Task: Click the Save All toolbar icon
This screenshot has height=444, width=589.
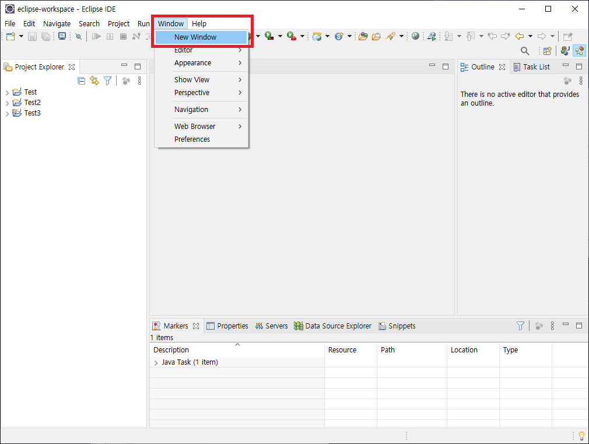Action: coord(45,37)
